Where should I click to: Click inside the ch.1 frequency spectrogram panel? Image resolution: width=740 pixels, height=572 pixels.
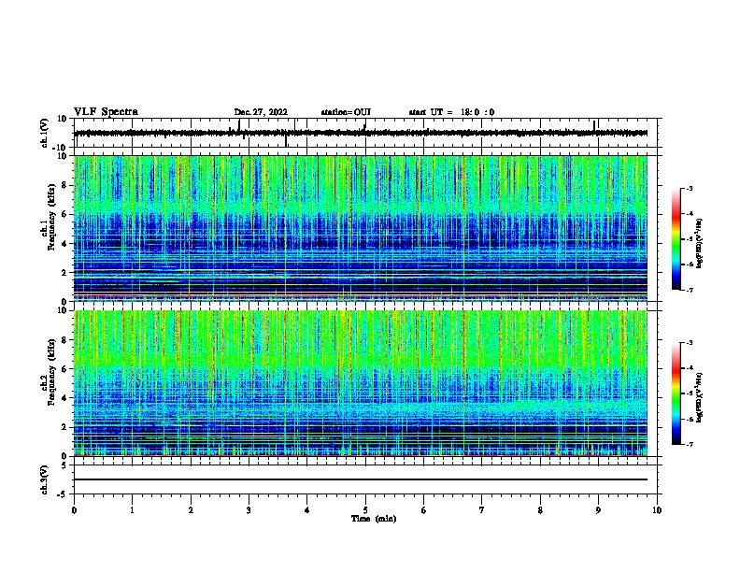click(361, 228)
